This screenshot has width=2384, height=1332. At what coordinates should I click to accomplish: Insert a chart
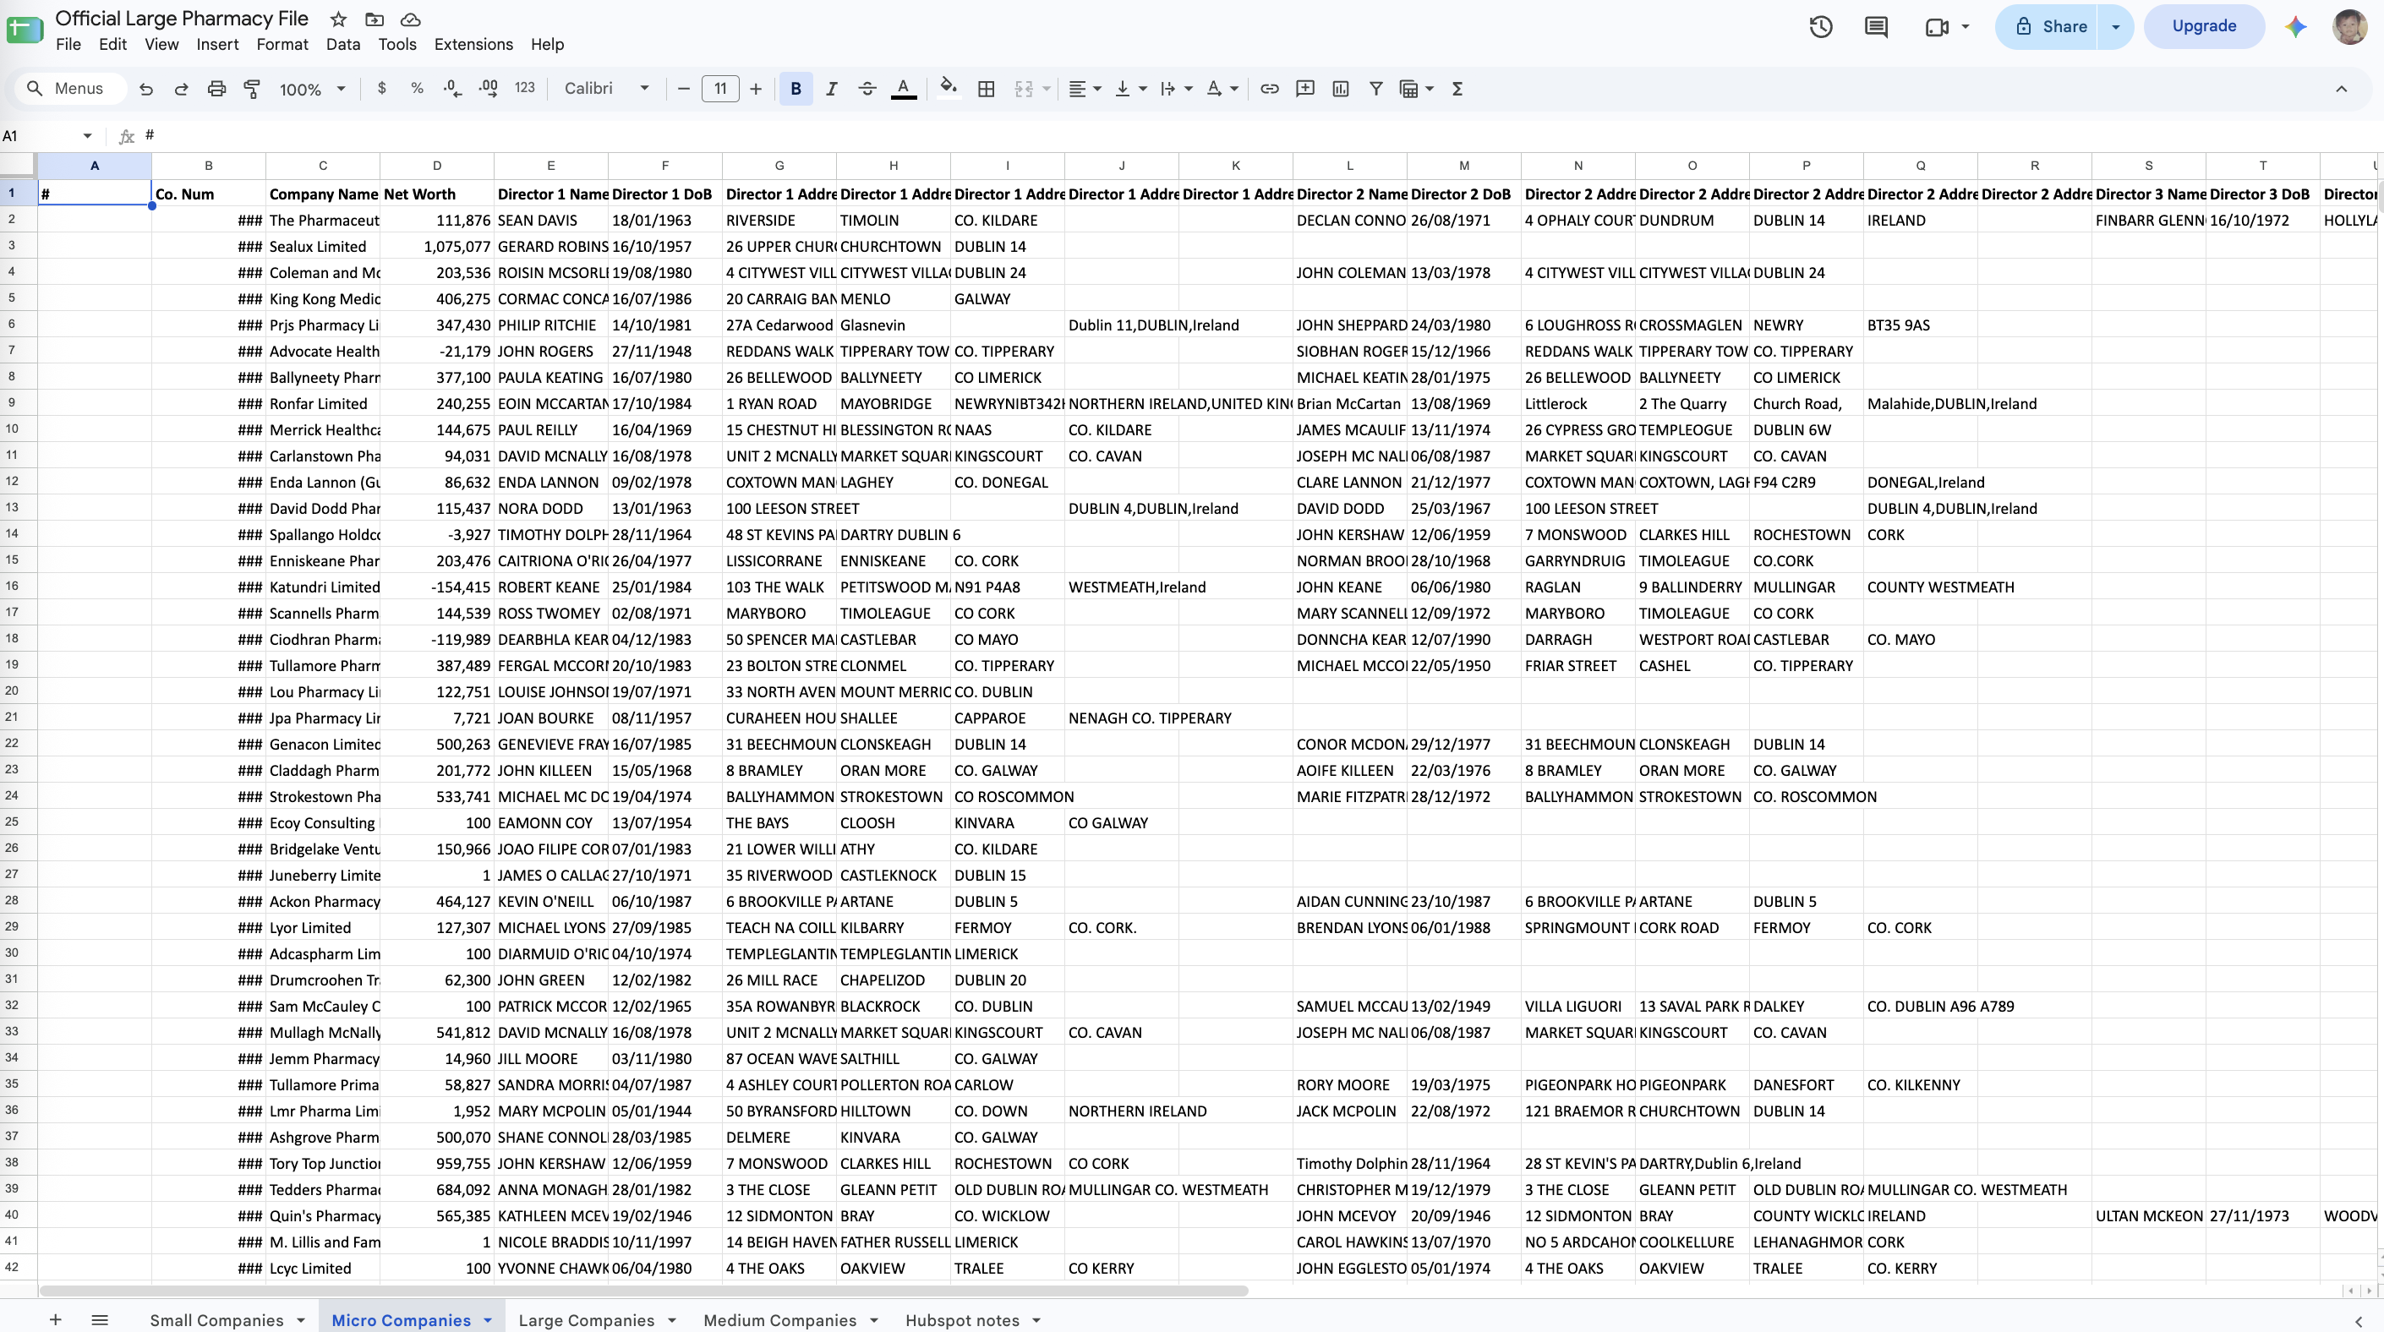point(1340,89)
